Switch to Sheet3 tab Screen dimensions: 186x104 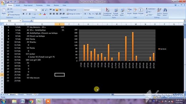(x=29, y=94)
